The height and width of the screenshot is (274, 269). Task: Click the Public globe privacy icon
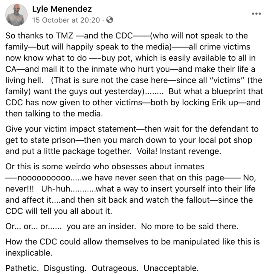110,20
